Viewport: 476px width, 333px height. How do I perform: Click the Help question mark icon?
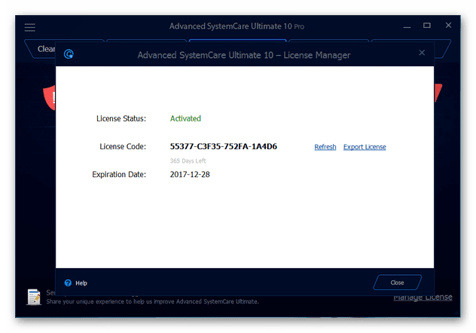(68, 283)
